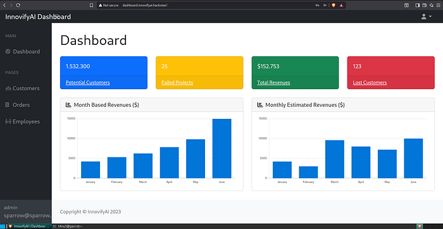Open Brave Shields lion icon
Image resolution: width=443 pixels, height=229 pixels.
(334, 5)
